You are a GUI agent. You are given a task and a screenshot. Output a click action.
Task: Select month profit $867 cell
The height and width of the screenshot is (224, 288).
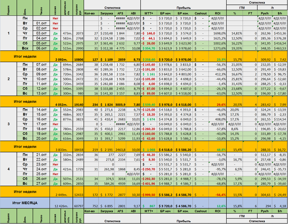tap(149, 203)
